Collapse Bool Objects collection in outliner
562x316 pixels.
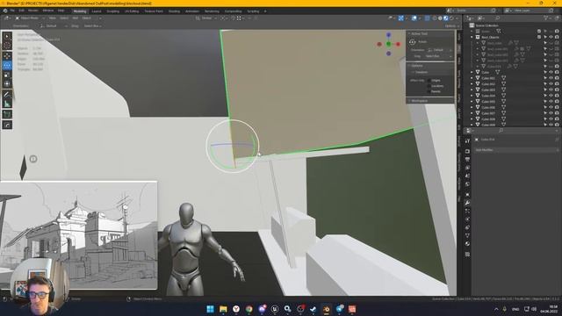pyautogui.click(x=472, y=37)
